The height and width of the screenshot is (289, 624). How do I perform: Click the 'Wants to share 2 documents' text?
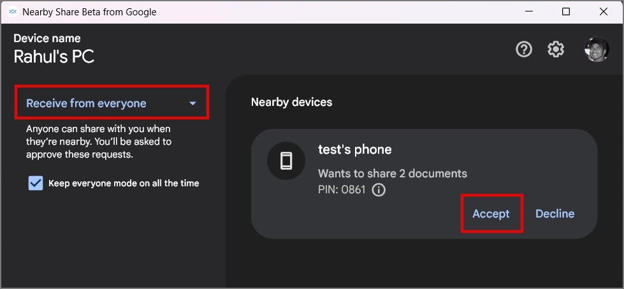click(393, 174)
